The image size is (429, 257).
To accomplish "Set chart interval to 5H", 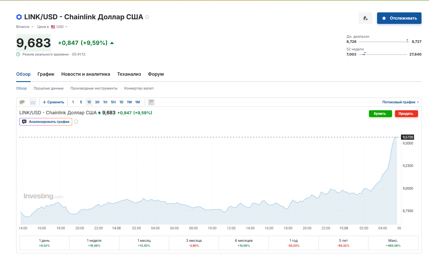I will tap(113, 102).
